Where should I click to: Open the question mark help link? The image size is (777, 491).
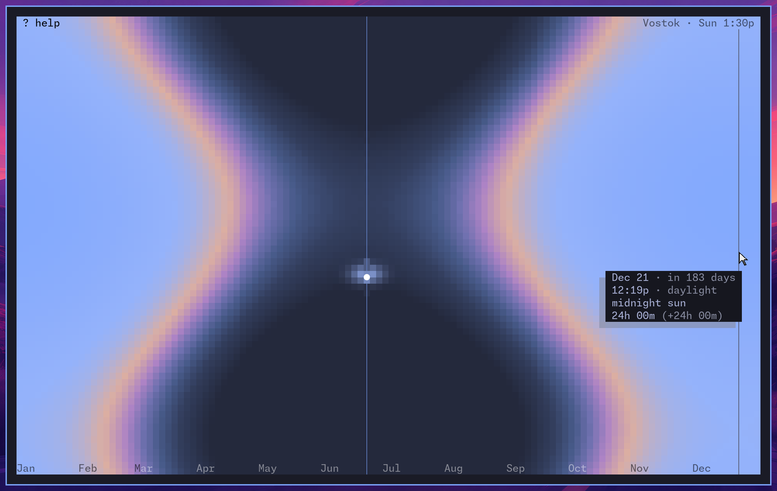tap(41, 23)
